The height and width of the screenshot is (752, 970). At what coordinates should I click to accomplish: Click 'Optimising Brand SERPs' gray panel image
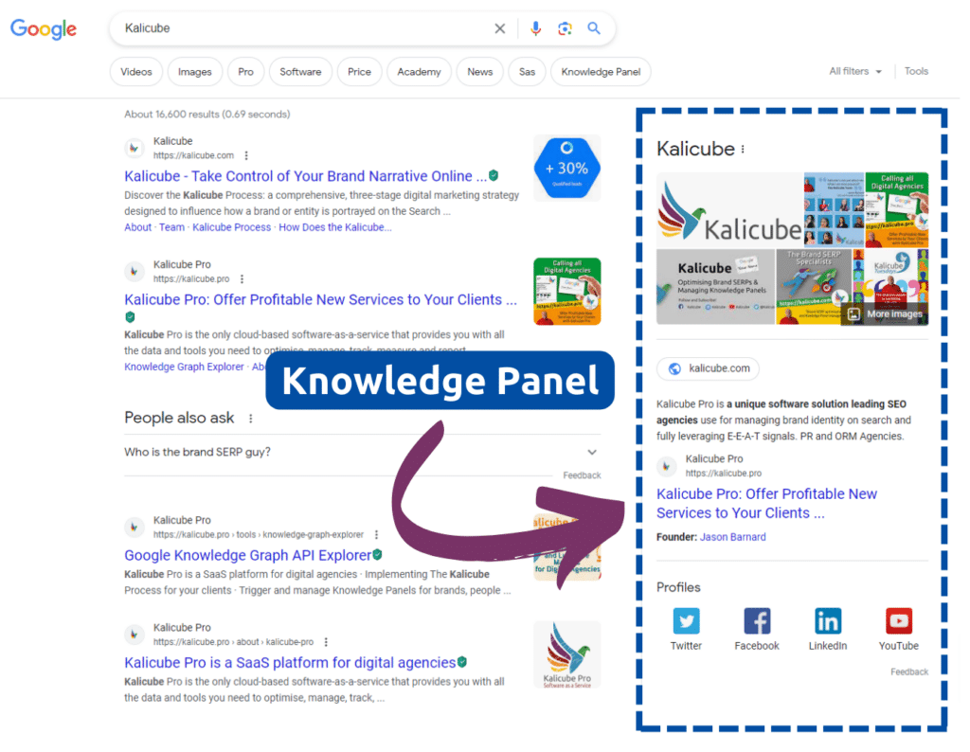pyautogui.click(x=715, y=287)
